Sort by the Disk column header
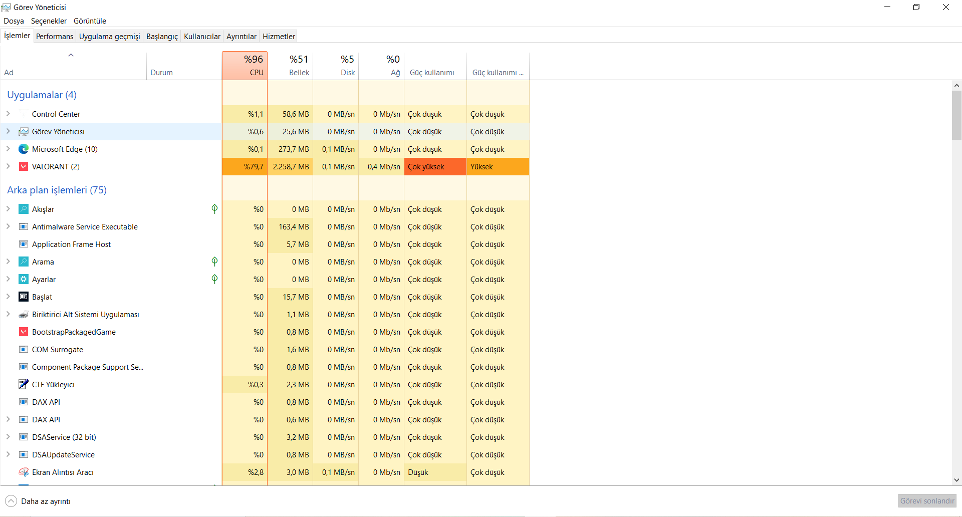This screenshot has height=517, width=962. [x=336, y=66]
